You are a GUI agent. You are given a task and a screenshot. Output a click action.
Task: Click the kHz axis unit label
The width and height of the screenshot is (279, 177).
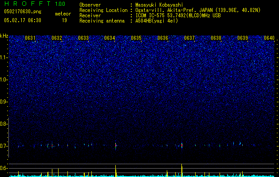(4, 36)
